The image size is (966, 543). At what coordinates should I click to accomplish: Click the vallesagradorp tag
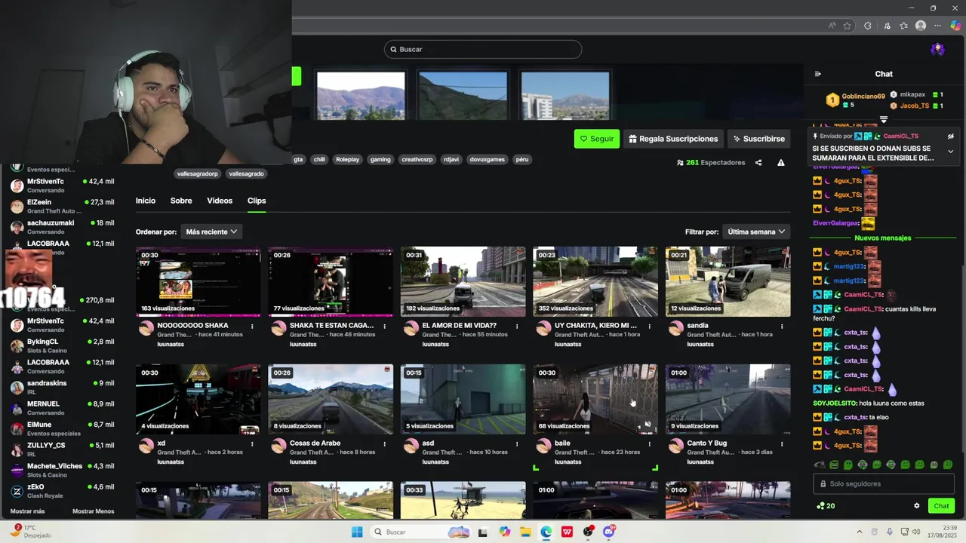pos(197,173)
